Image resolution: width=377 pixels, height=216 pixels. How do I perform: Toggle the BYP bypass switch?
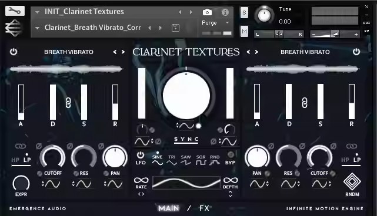click(231, 154)
